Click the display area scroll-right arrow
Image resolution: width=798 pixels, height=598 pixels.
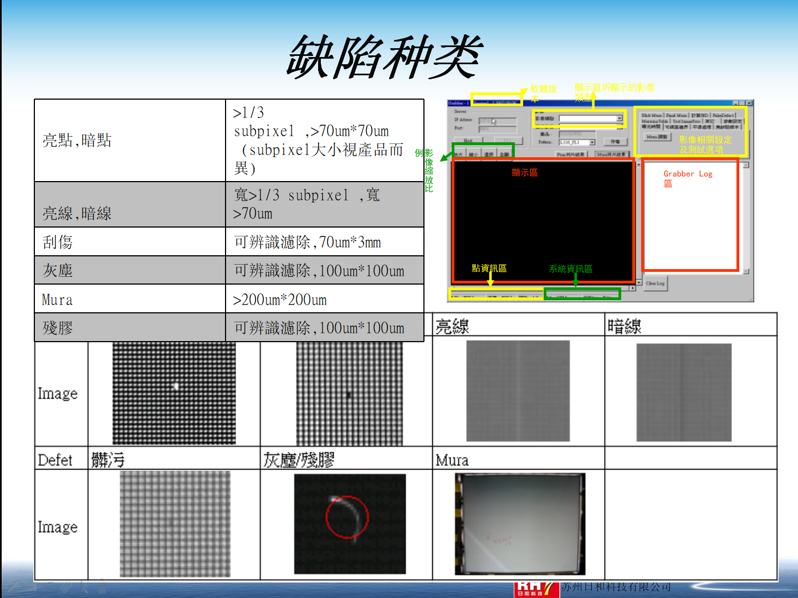[x=632, y=288]
